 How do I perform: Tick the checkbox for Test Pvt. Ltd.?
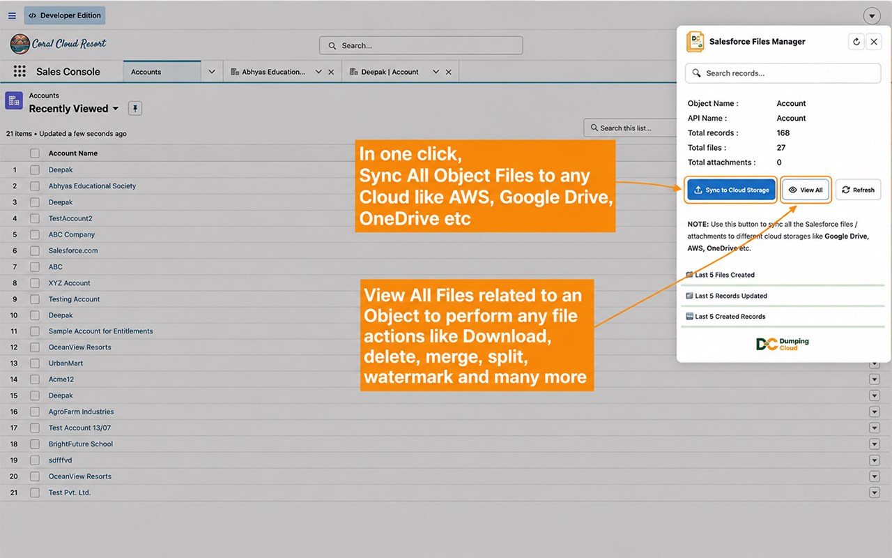pyautogui.click(x=35, y=492)
